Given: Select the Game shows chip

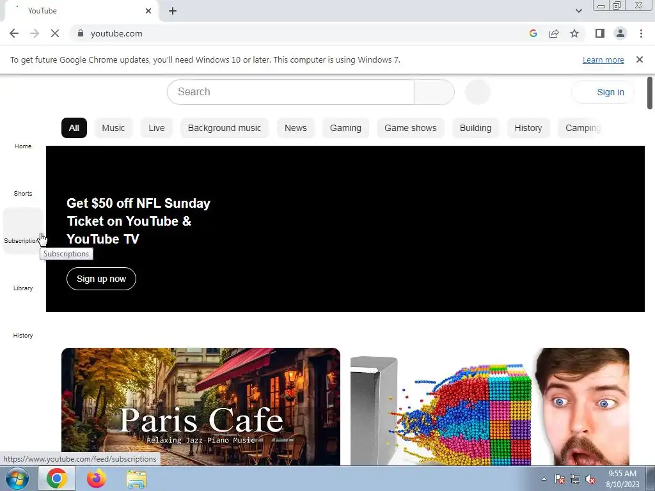Looking at the screenshot, I should pyautogui.click(x=410, y=128).
